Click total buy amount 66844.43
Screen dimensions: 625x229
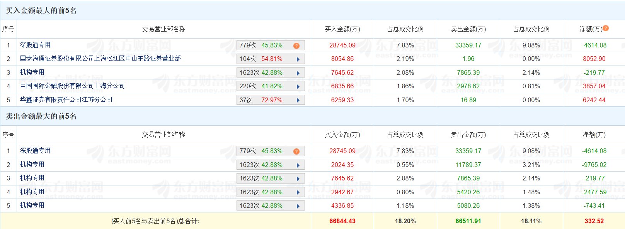click(x=342, y=221)
